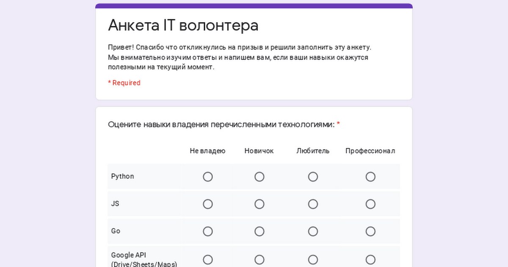The height and width of the screenshot is (267, 508).
Task: Select 'Новичок' for Go
Action: tap(260, 231)
